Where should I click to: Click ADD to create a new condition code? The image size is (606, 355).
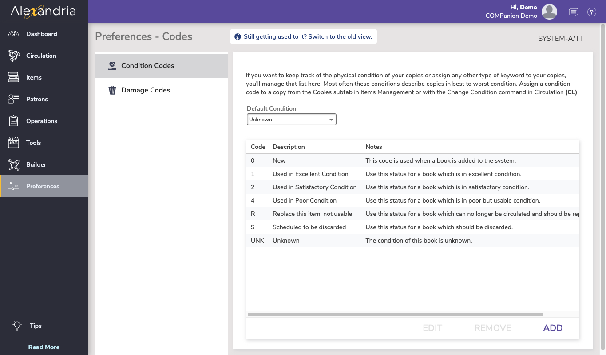[x=553, y=328]
